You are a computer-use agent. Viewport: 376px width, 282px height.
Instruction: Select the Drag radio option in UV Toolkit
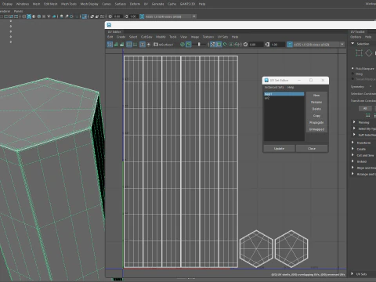pyautogui.click(x=352, y=74)
